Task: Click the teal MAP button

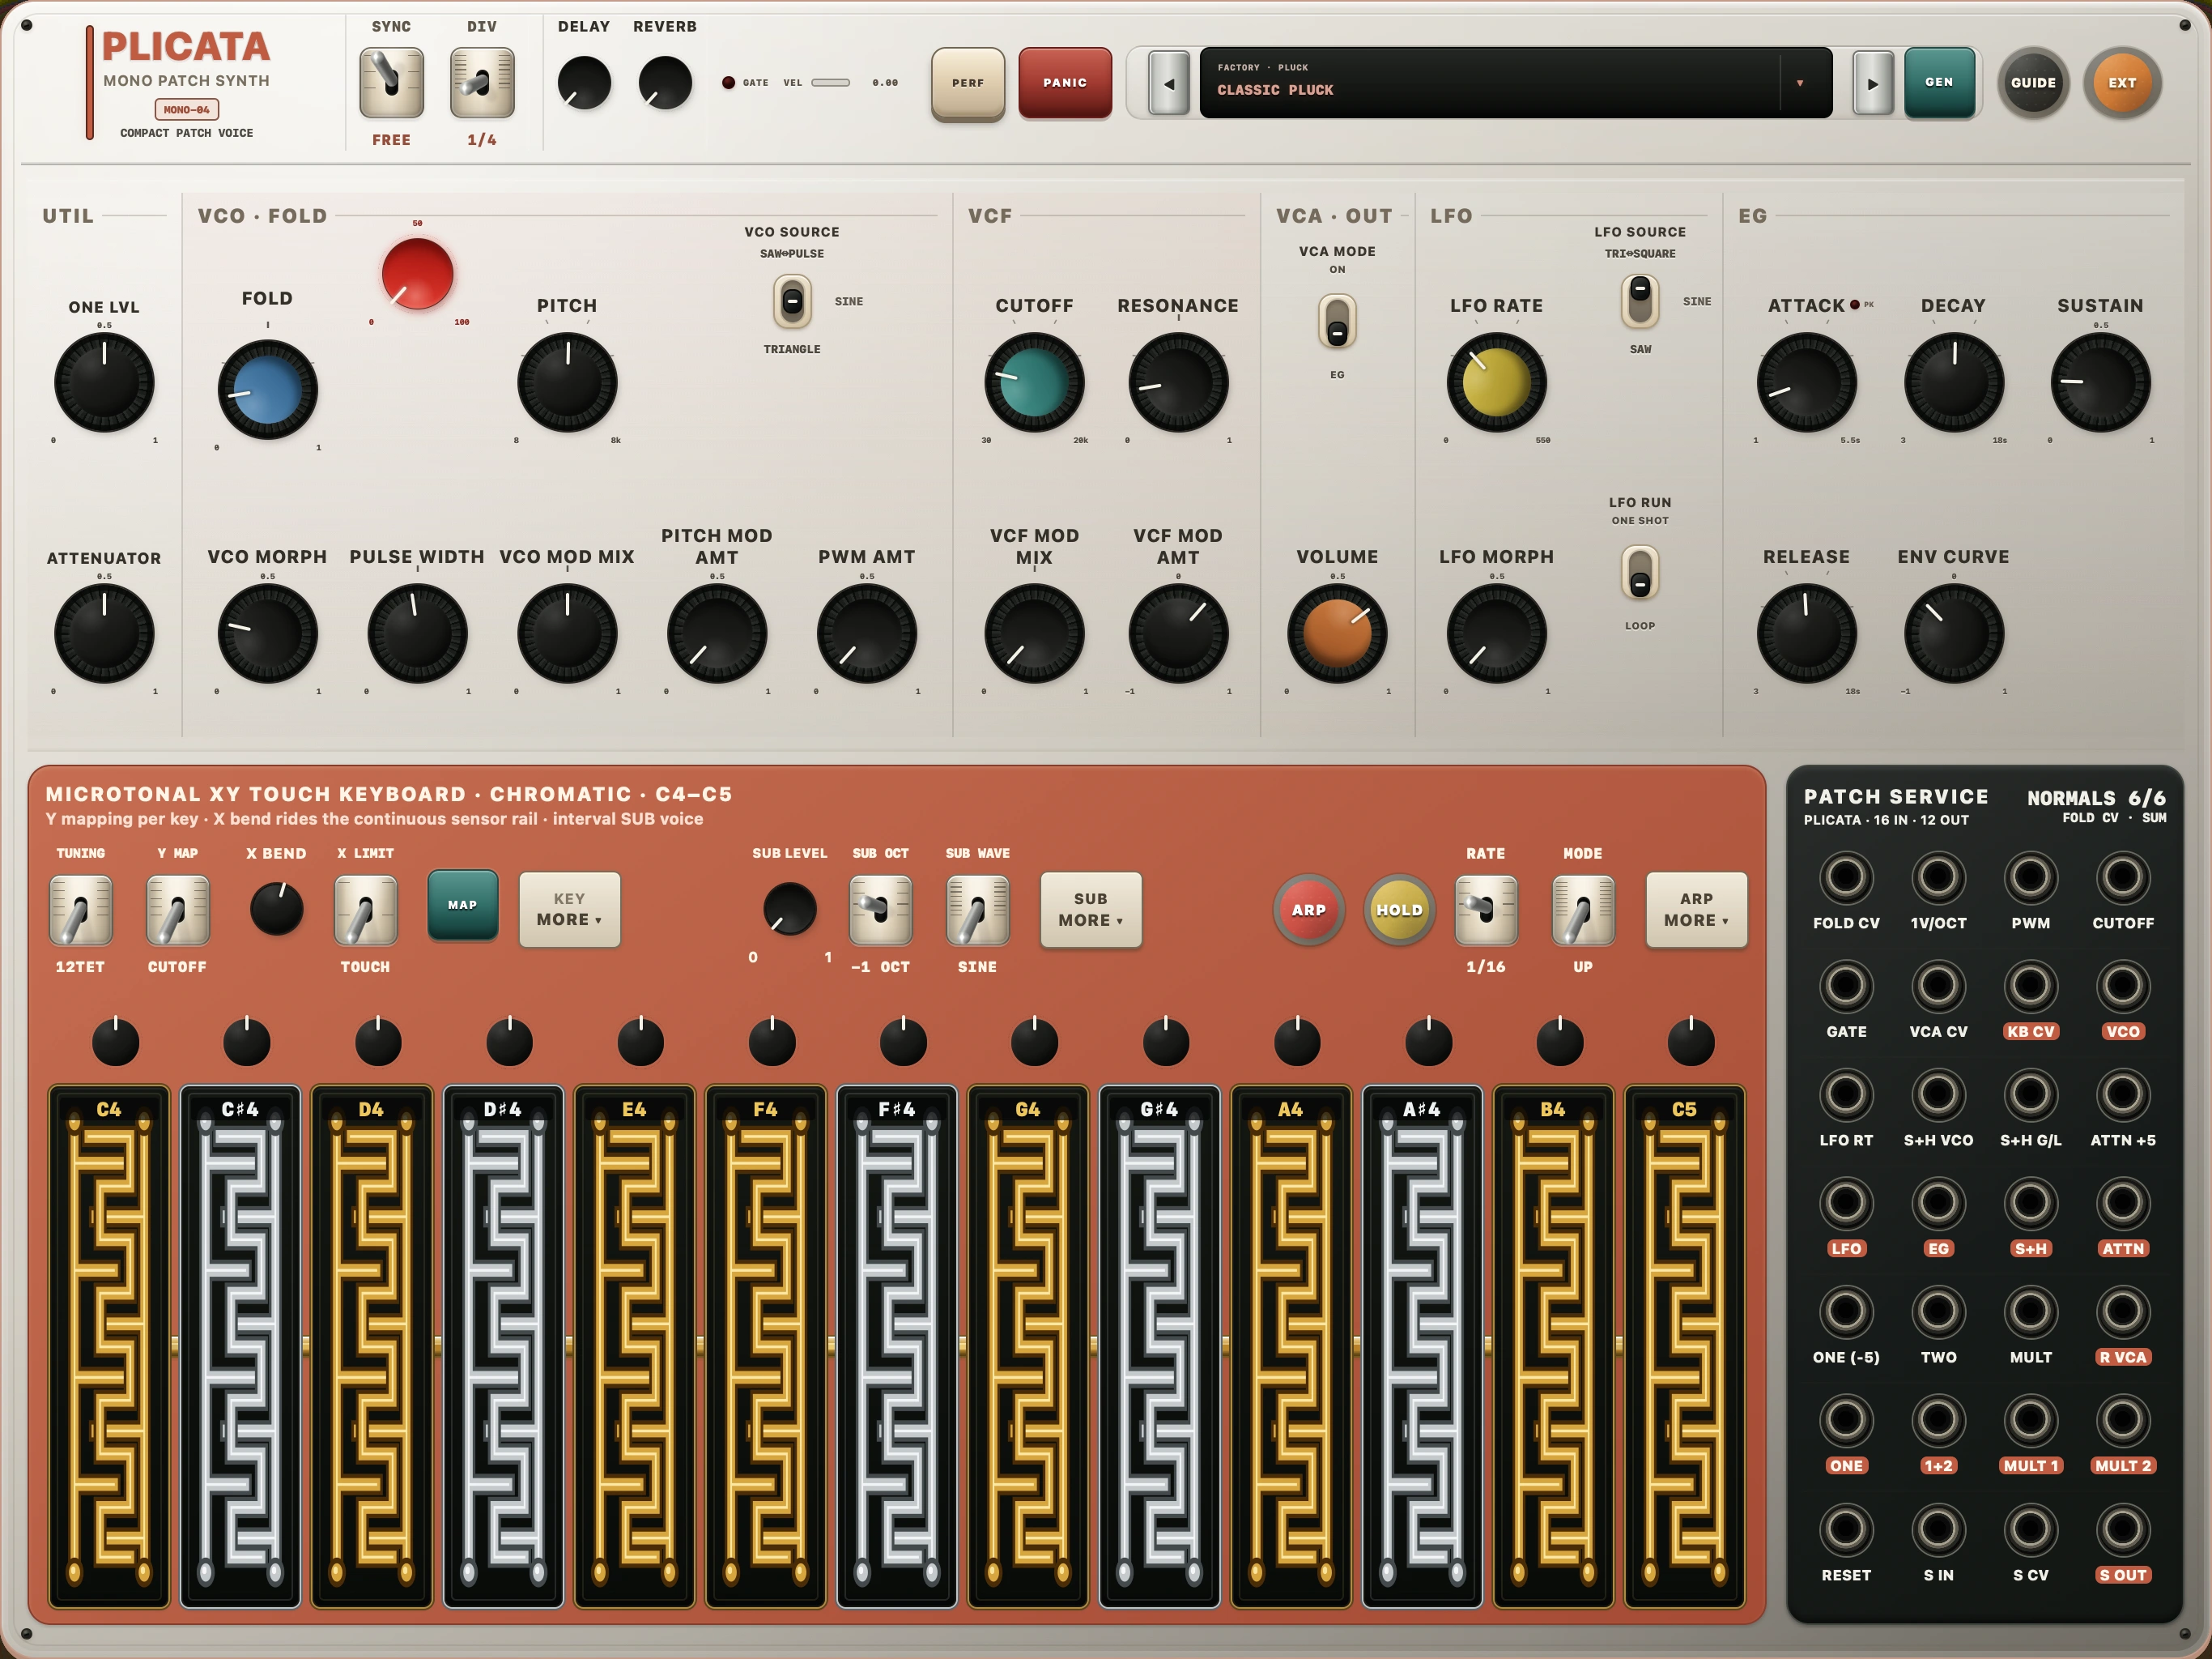Action: pyautogui.click(x=462, y=905)
